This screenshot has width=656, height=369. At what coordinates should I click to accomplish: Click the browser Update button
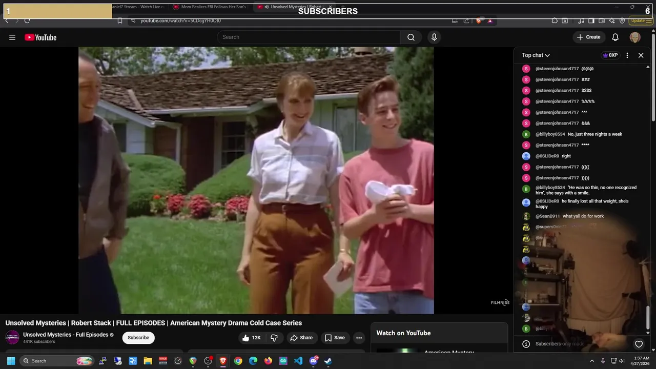640,20
